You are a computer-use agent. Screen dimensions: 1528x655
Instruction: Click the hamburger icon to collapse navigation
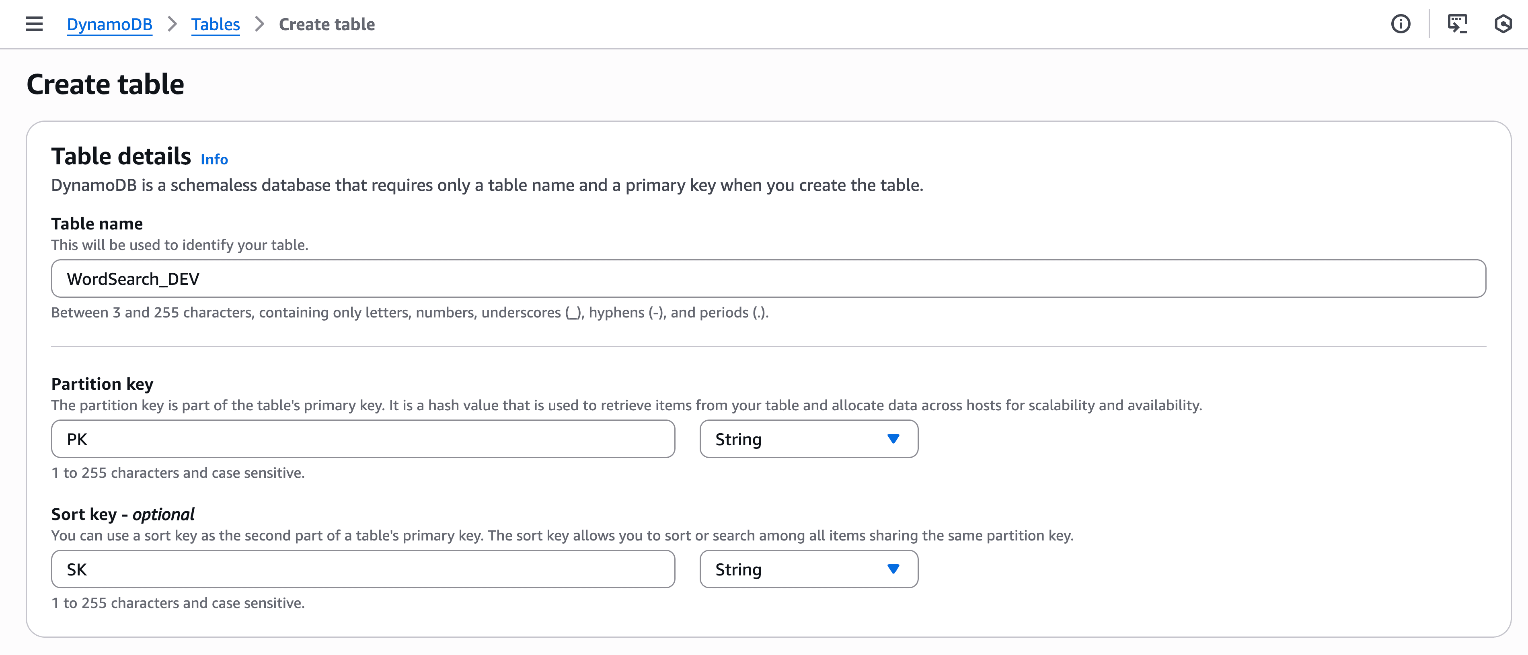click(x=33, y=24)
